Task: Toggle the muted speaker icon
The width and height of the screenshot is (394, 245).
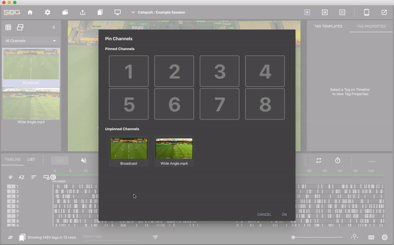Action: 83,160
